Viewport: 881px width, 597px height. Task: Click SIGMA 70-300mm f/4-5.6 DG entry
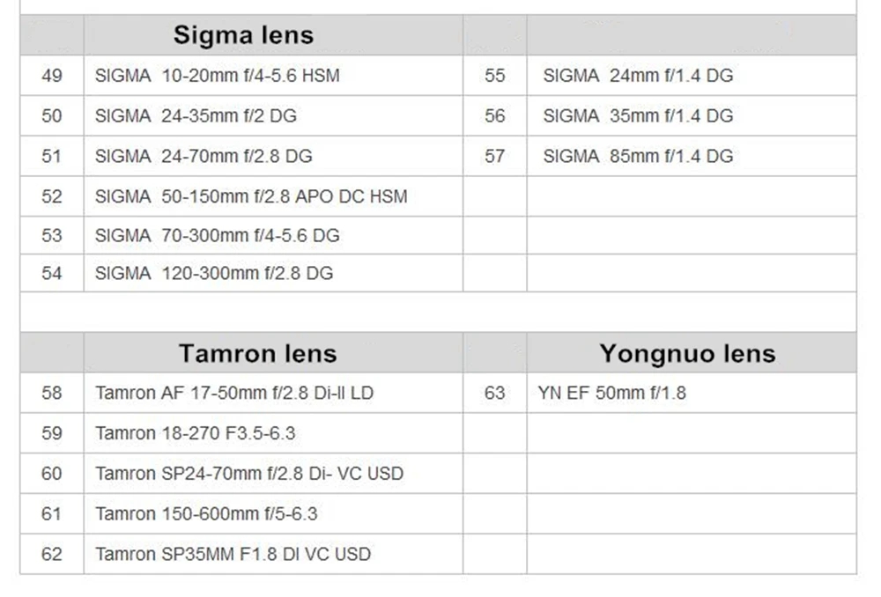[217, 235]
